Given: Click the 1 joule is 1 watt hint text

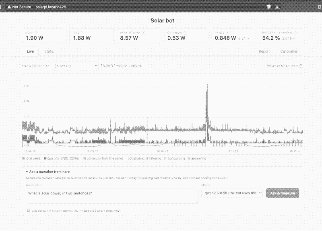Looking at the screenshot, I should tap(121, 65).
